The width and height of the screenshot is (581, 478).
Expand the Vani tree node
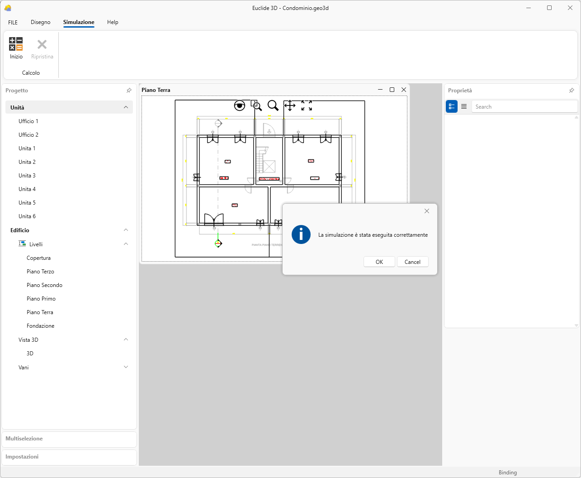tap(126, 367)
